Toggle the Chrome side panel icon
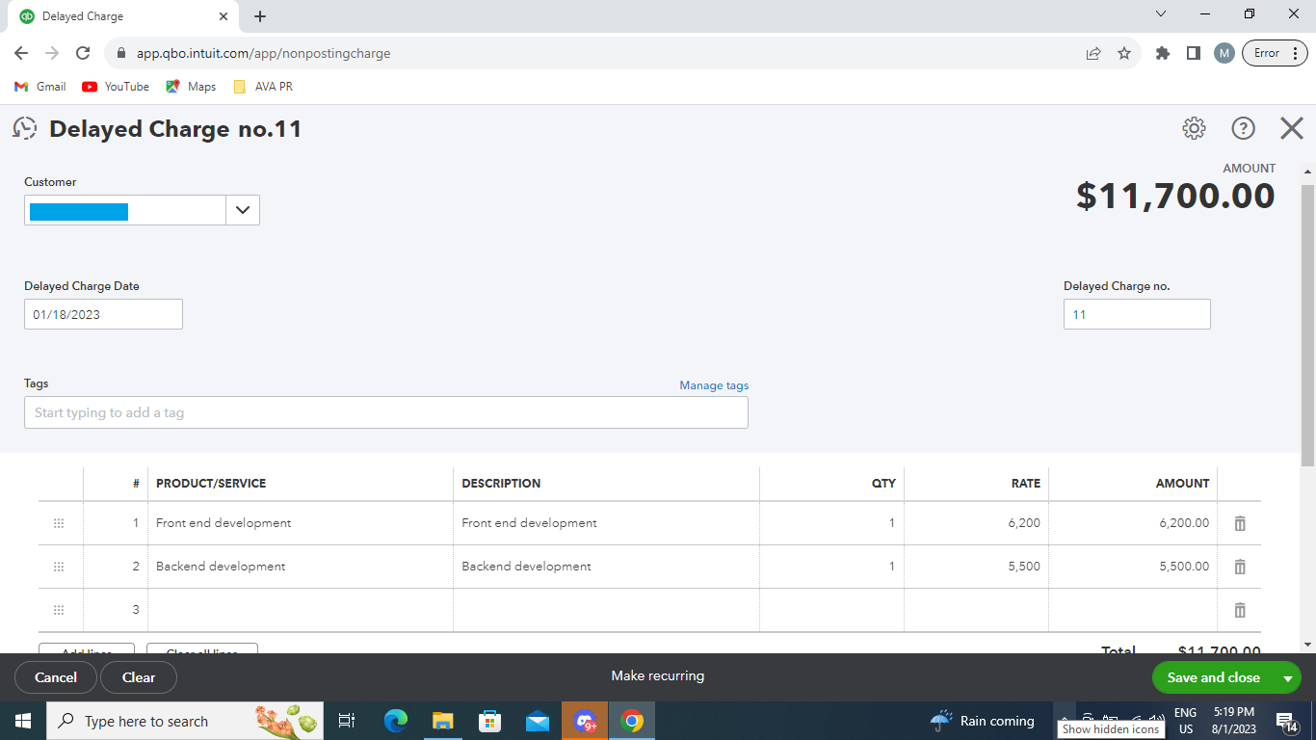The image size is (1316, 740). pyautogui.click(x=1194, y=53)
